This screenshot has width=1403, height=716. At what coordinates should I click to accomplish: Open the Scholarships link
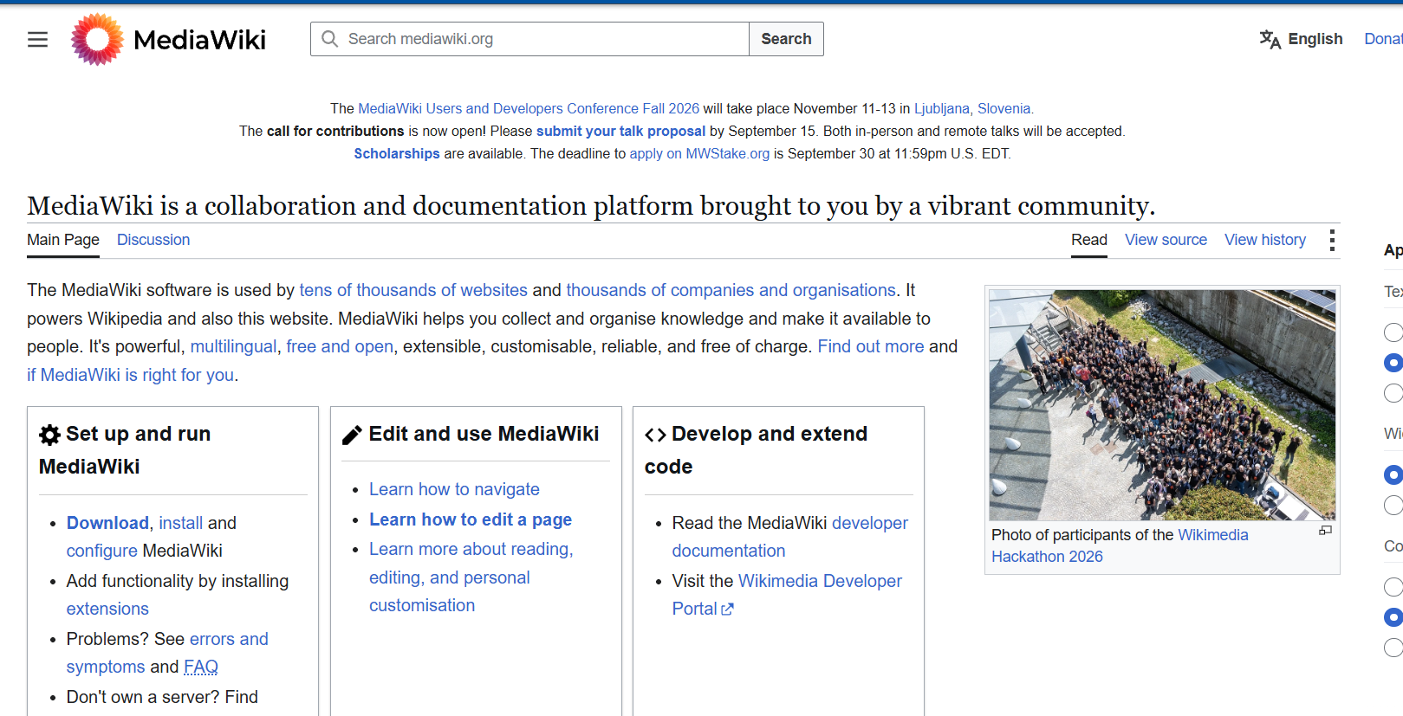click(397, 153)
